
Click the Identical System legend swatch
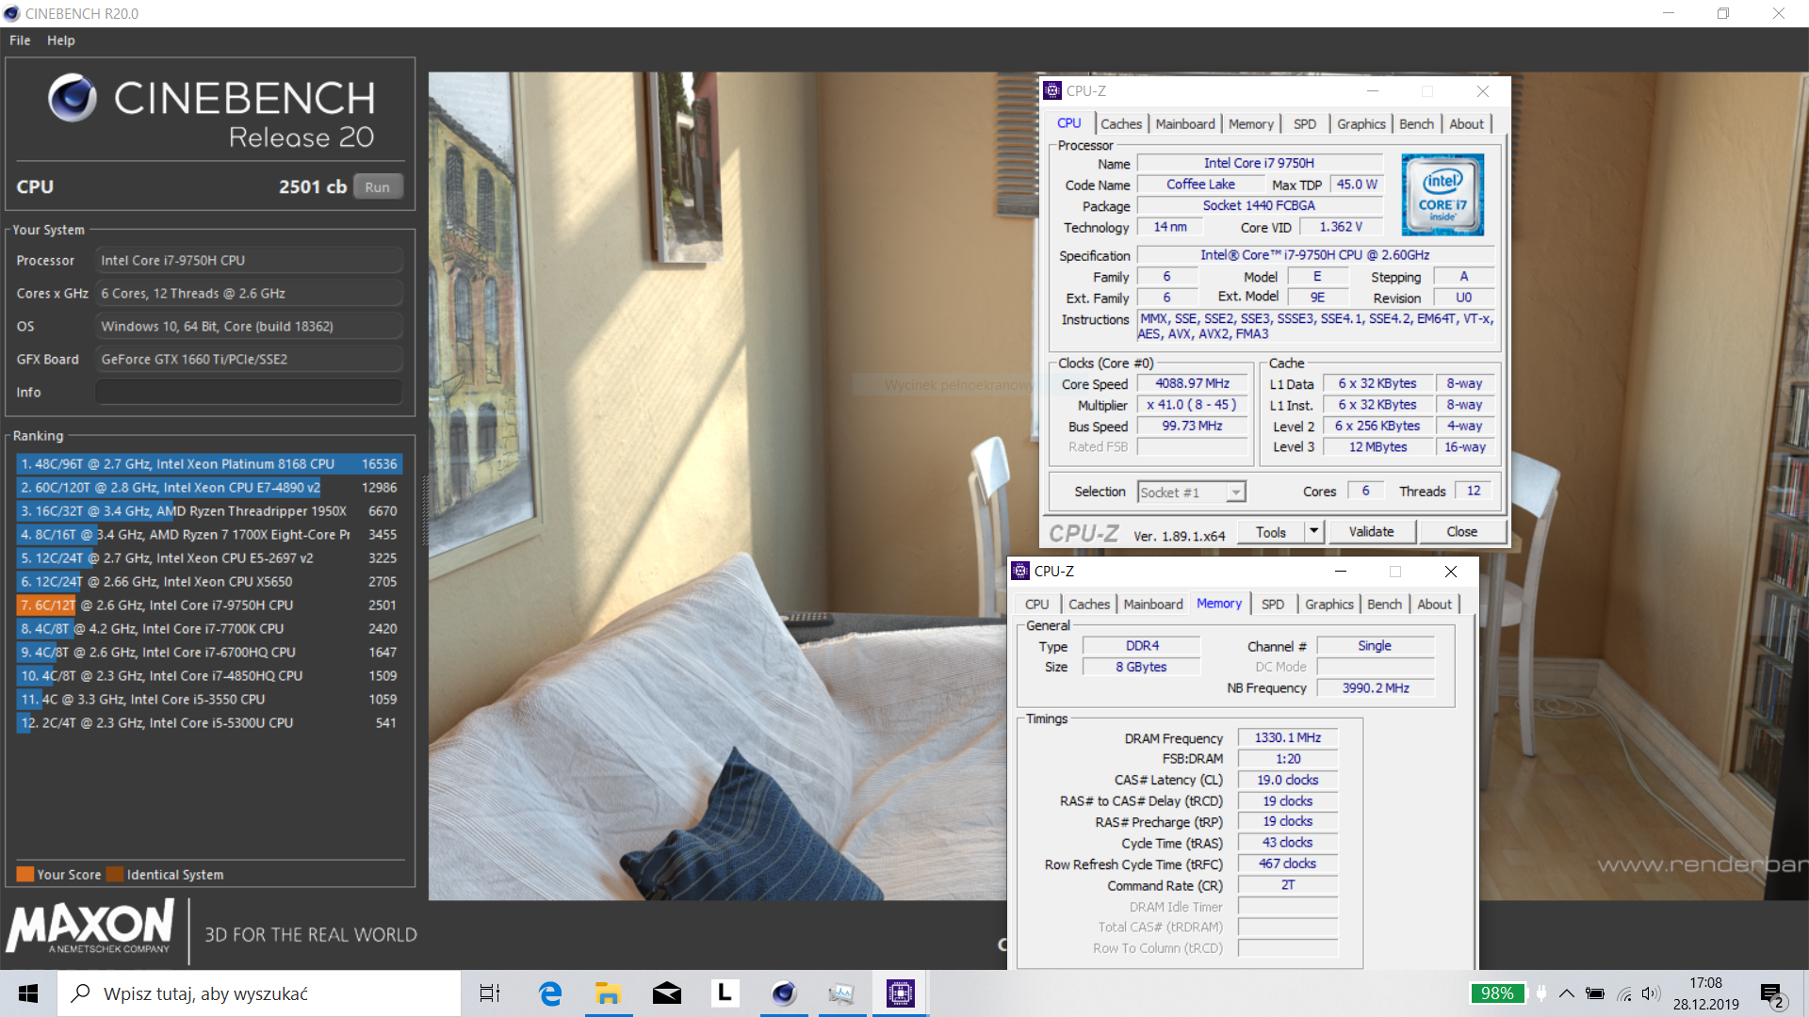tap(115, 874)
